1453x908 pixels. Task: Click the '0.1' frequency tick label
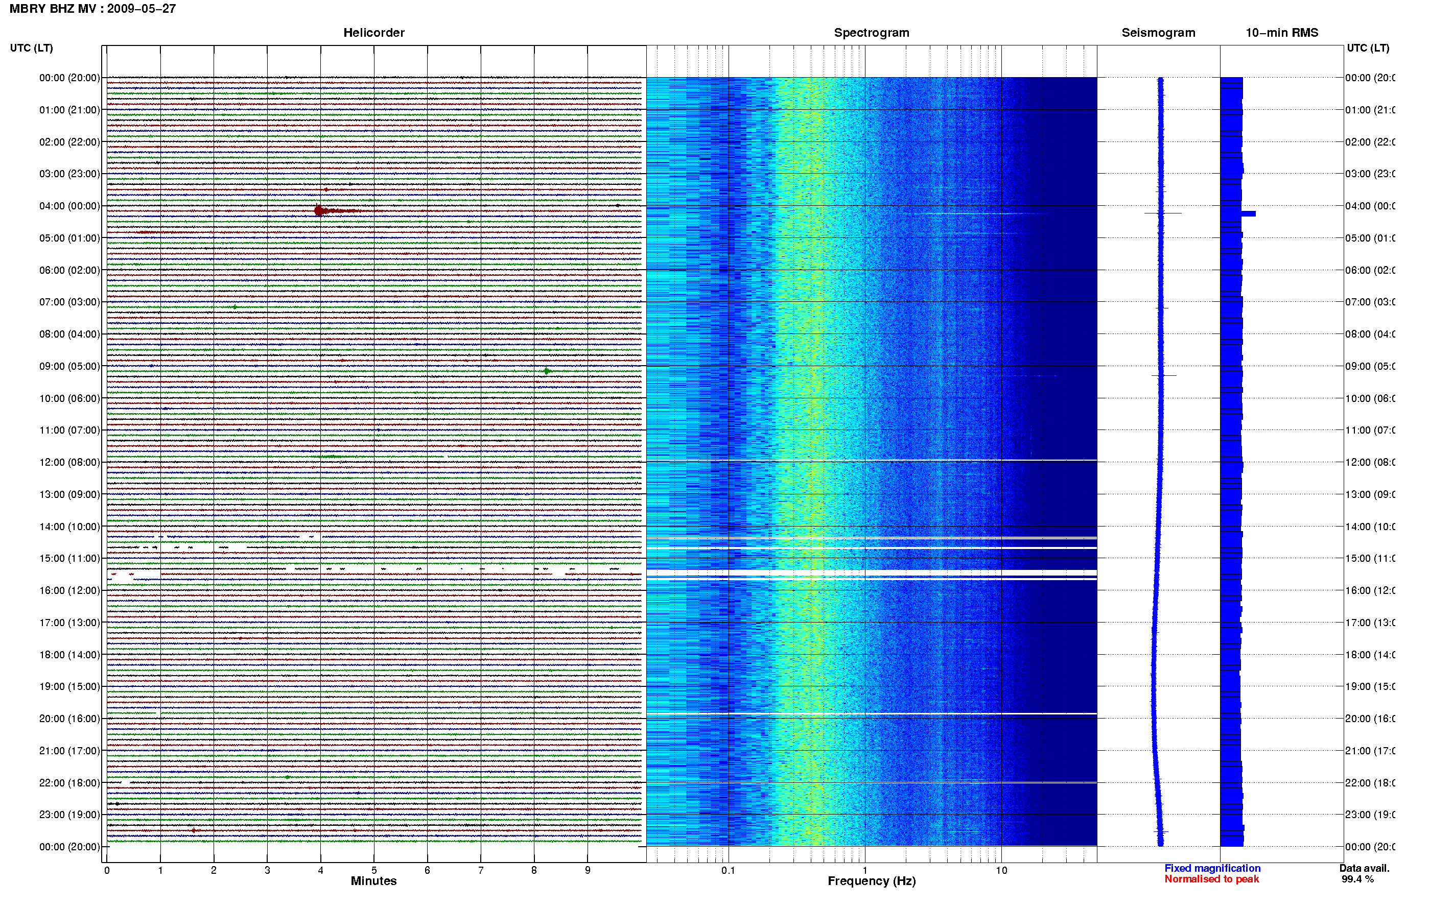pyautogui.click(x=728, y=870)
